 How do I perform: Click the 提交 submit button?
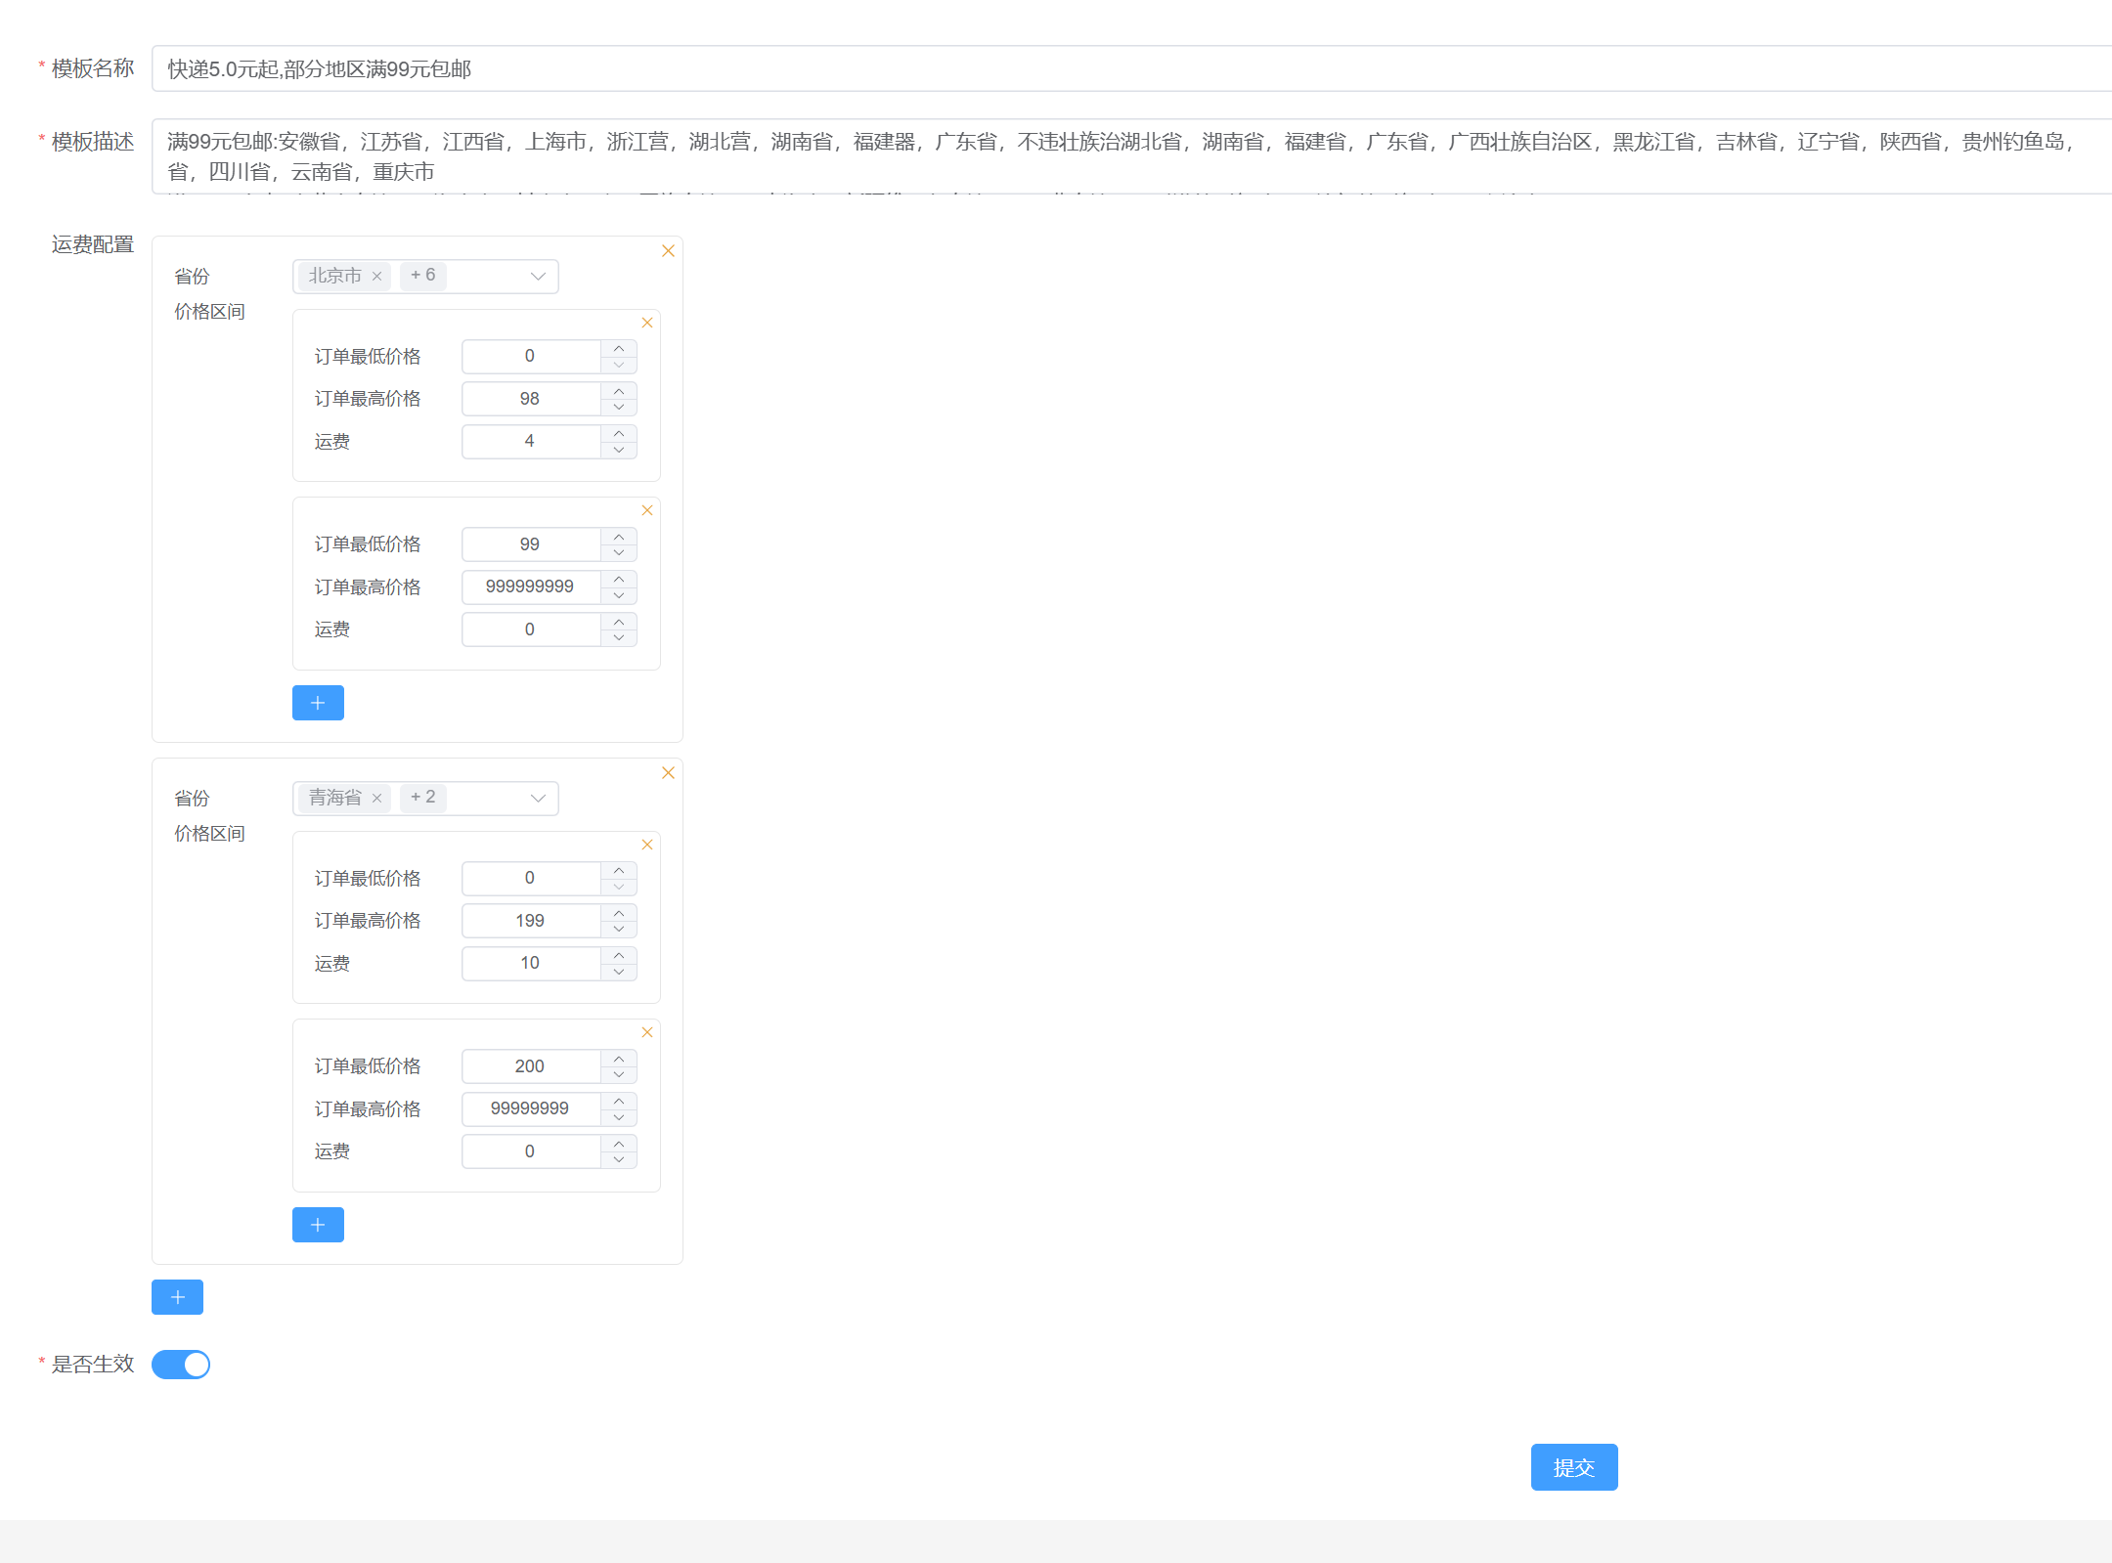(1573, 1467)
